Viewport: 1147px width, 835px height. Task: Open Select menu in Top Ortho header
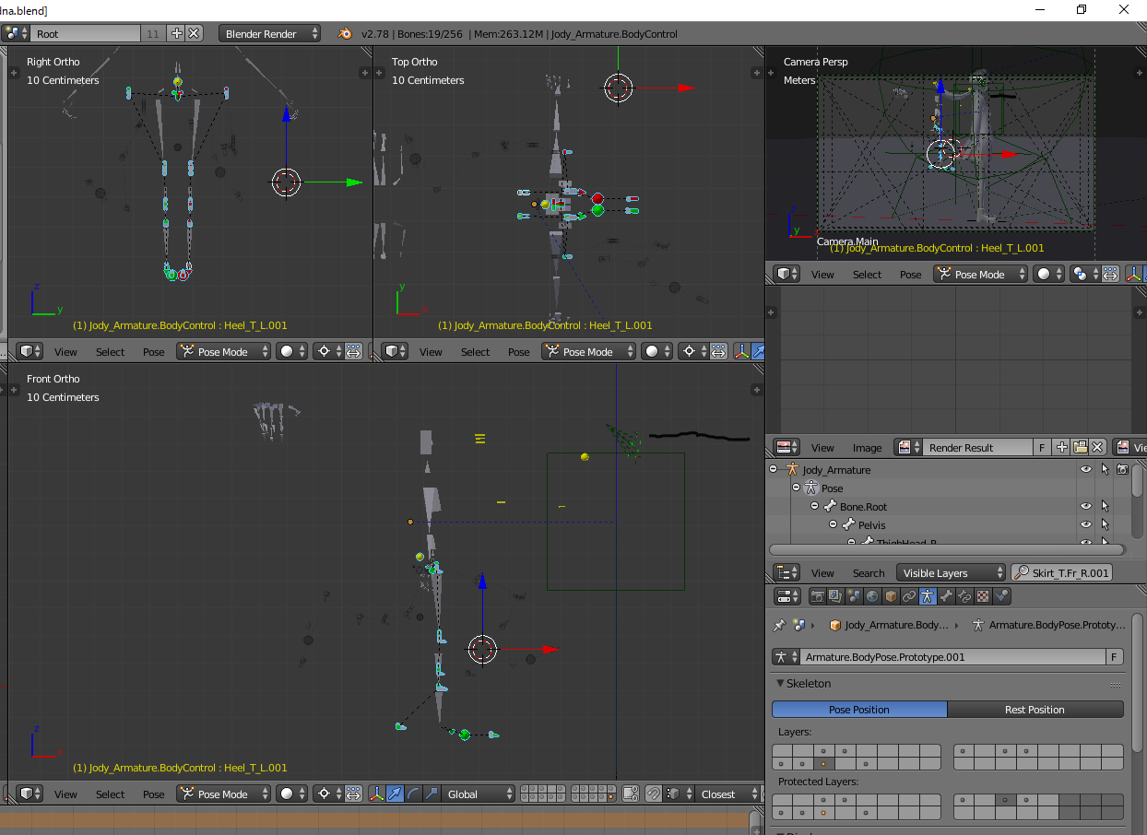tap(476, 352)
